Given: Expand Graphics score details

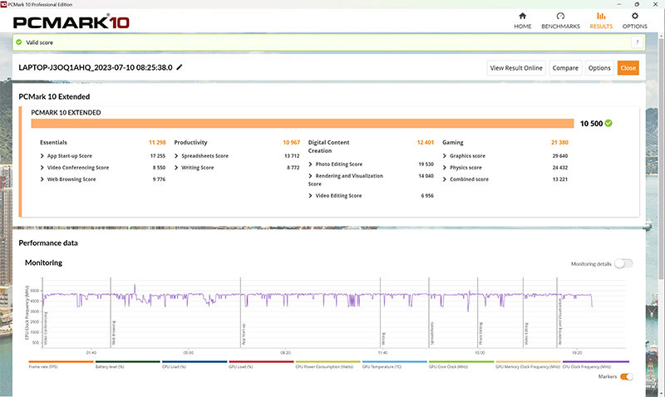Looking at the screenshot, I should [445, 156].
